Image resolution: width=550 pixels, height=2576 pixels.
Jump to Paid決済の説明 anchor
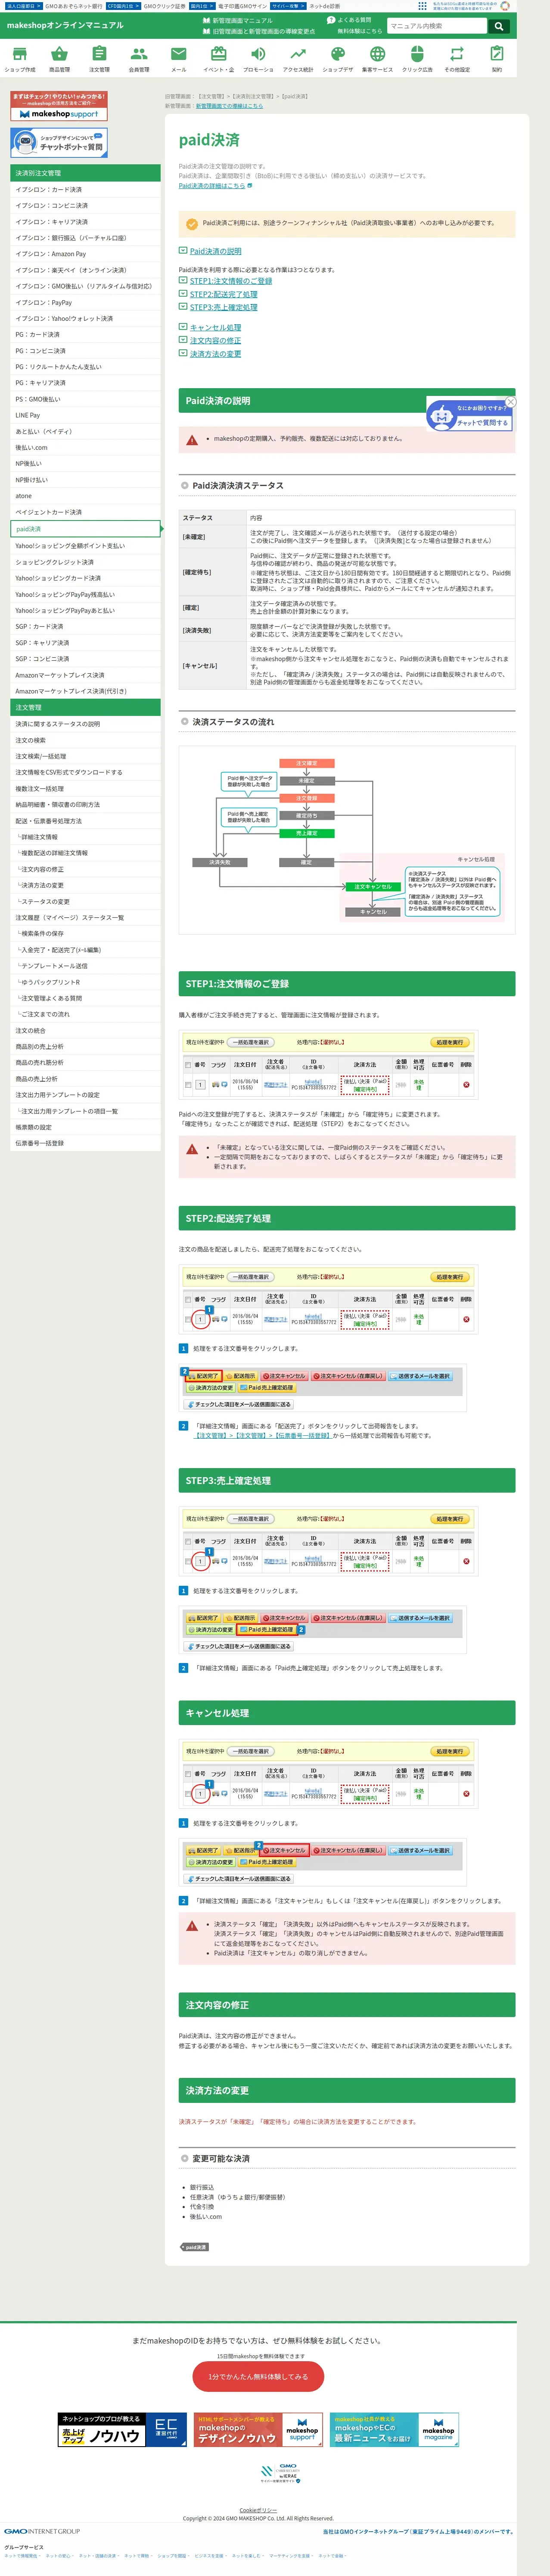[x=216, y=251]
